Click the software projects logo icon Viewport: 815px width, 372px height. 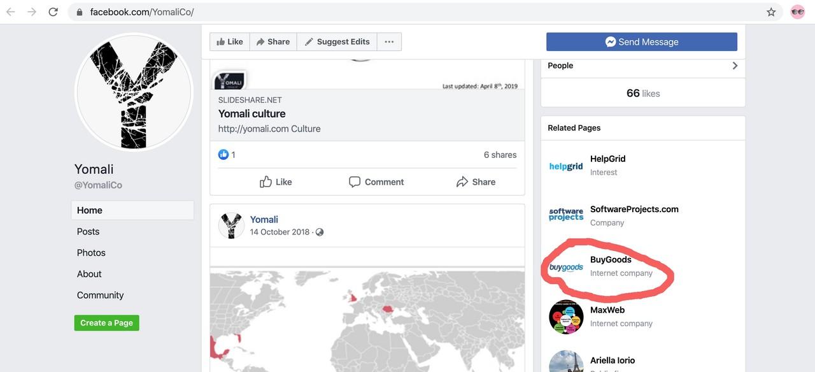566,215
